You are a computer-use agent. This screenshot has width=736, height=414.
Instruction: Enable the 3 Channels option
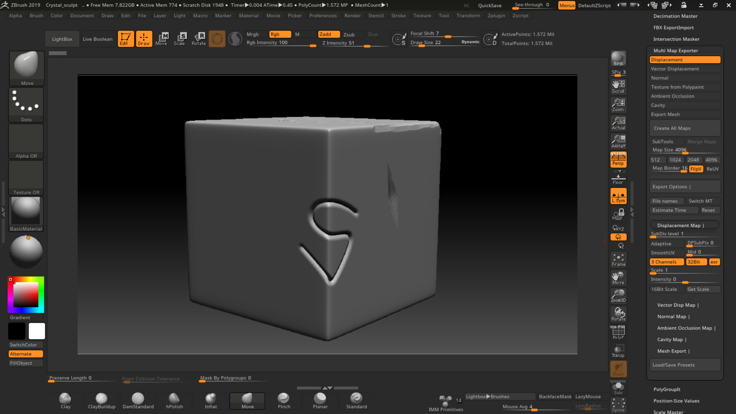tap(664, 261)
